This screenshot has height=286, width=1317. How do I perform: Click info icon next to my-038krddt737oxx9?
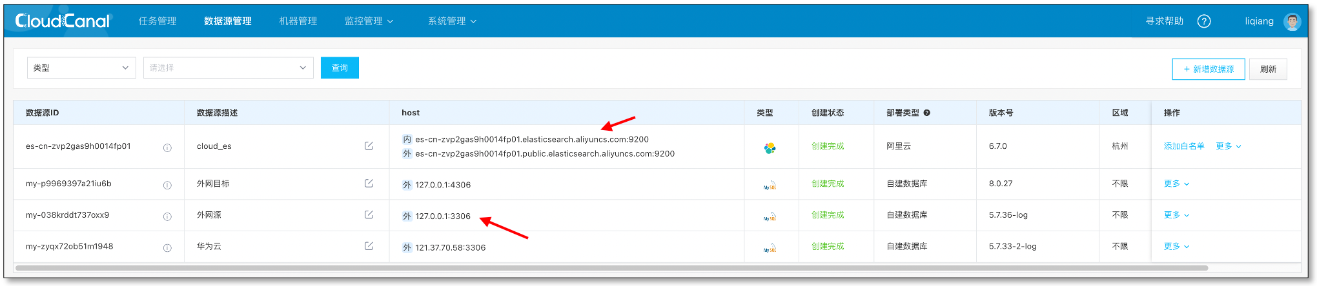point(167,216)
